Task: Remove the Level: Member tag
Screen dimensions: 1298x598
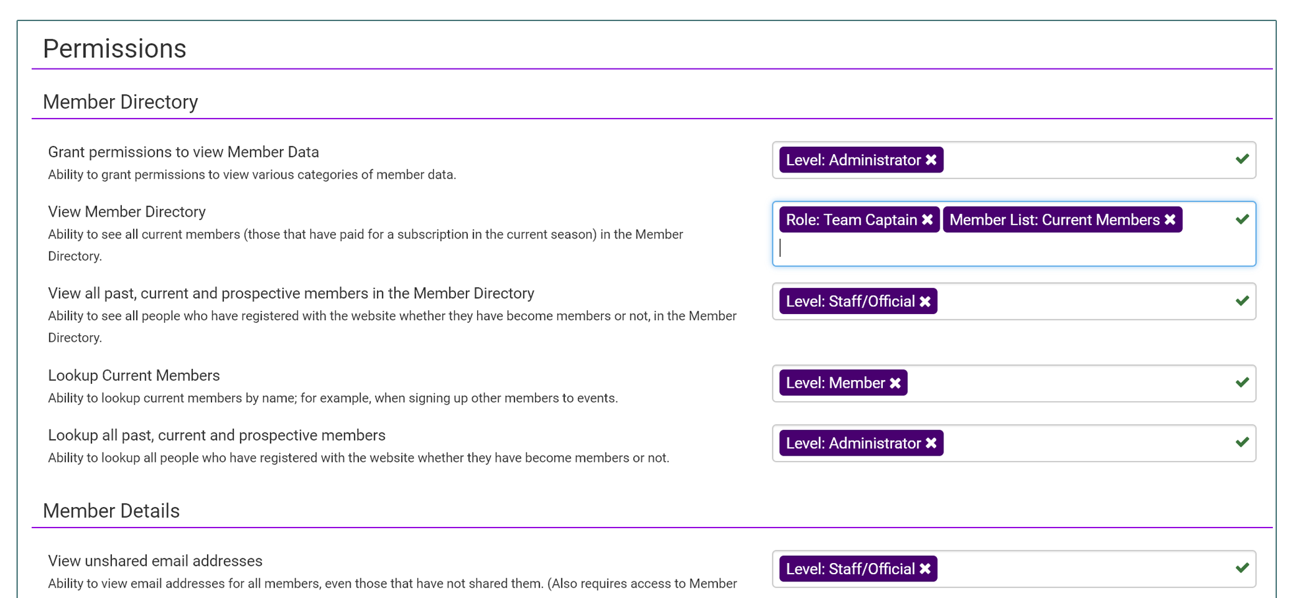Action: 895,383
